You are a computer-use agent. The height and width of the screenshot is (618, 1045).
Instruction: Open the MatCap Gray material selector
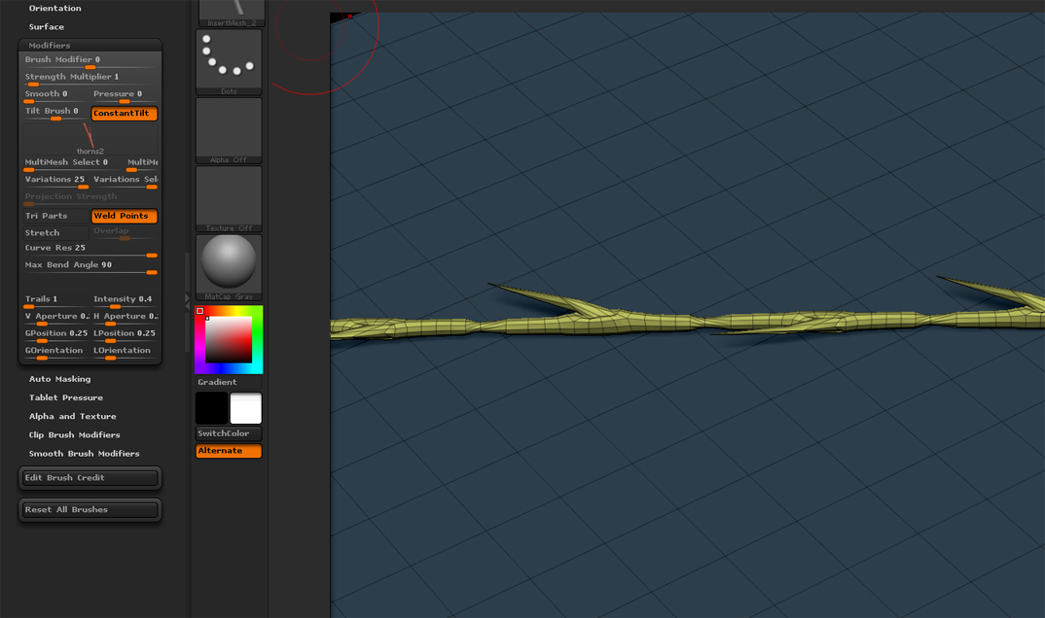click(x=229, y=267)
